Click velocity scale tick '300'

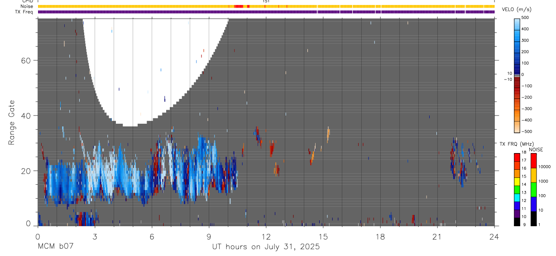[526, 41]
